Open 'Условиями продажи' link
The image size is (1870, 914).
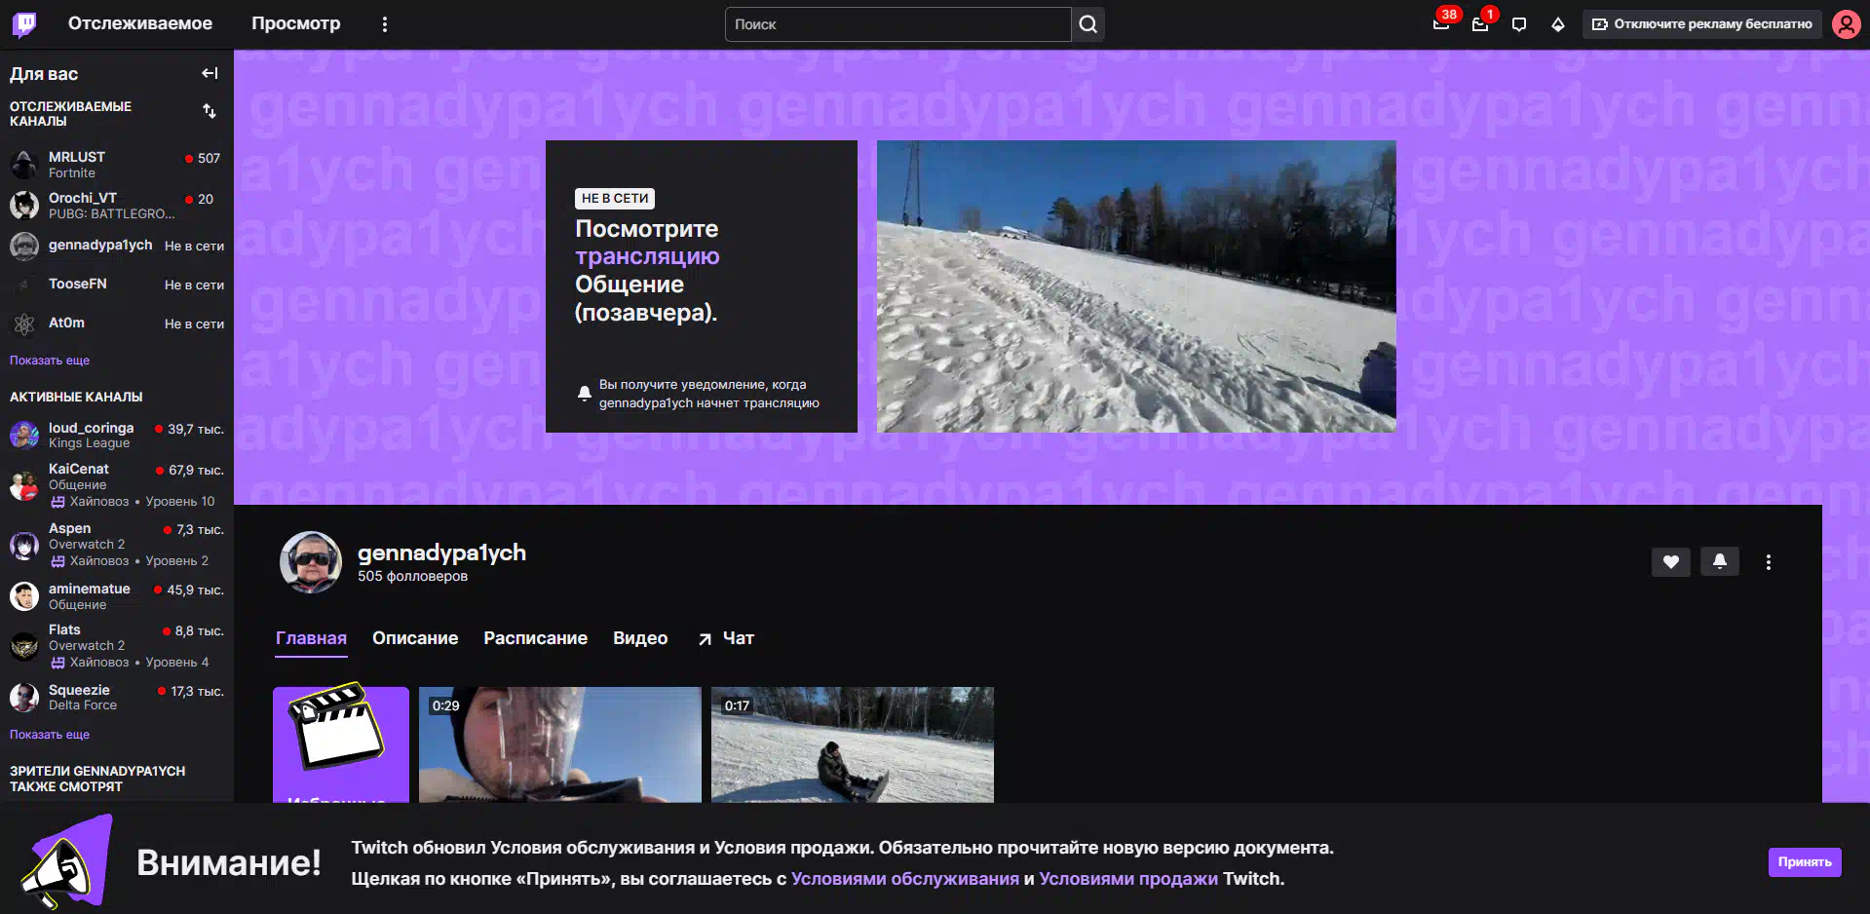pyautogui.click(x=1128, y=879)
